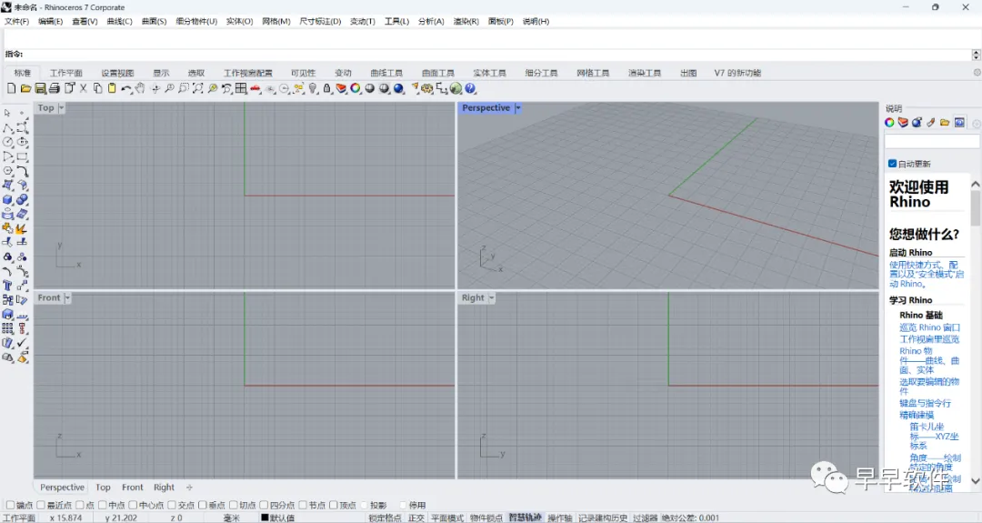
Task: Toggle 锁定格点 in the status bar
Action: click(385, 518)
